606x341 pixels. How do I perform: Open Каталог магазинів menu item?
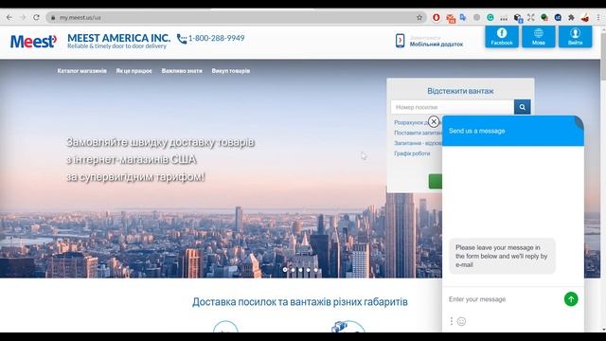click(x=82, y=71)
